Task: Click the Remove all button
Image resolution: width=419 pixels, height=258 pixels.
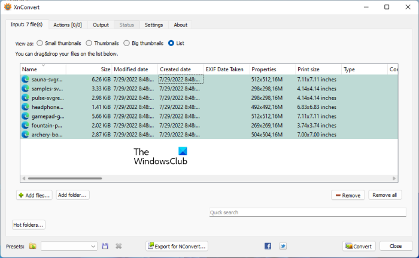Action: point(385,195)
